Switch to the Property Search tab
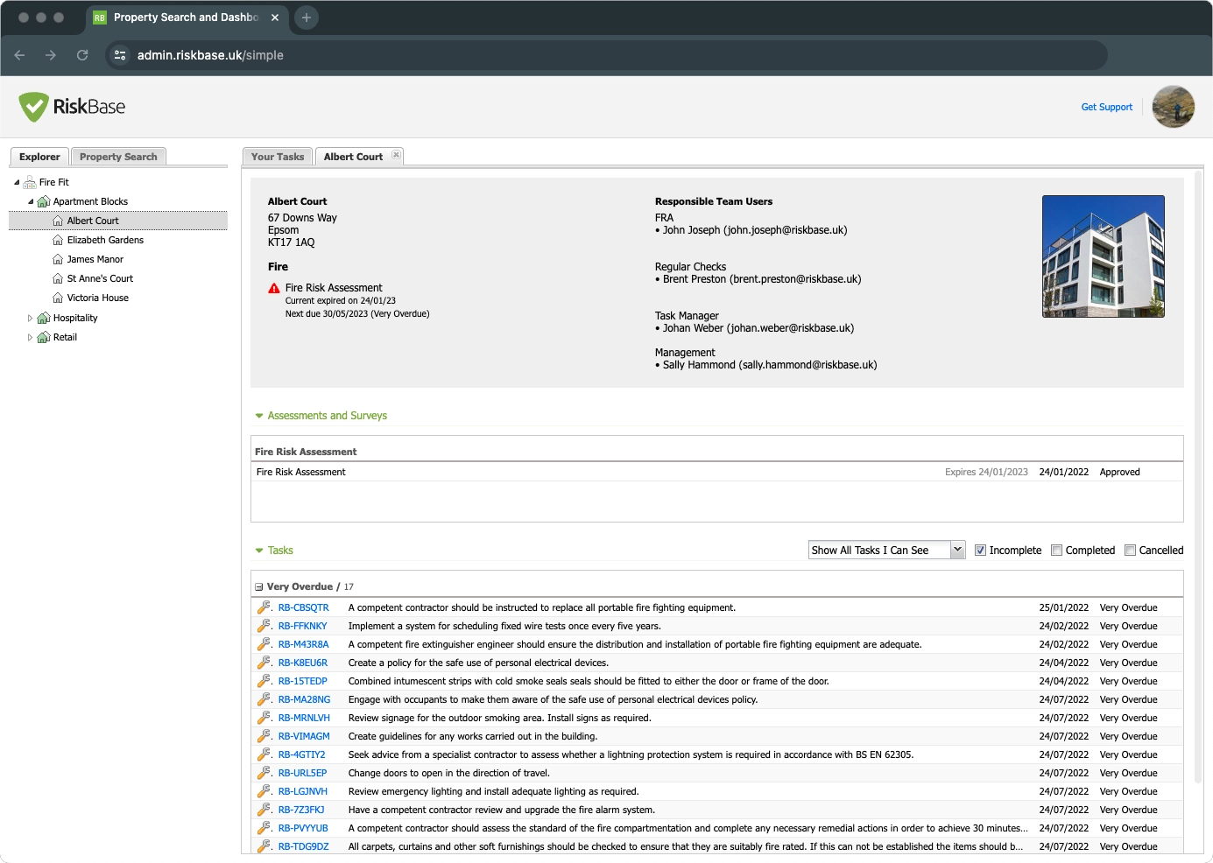 [x=118, y=157]
